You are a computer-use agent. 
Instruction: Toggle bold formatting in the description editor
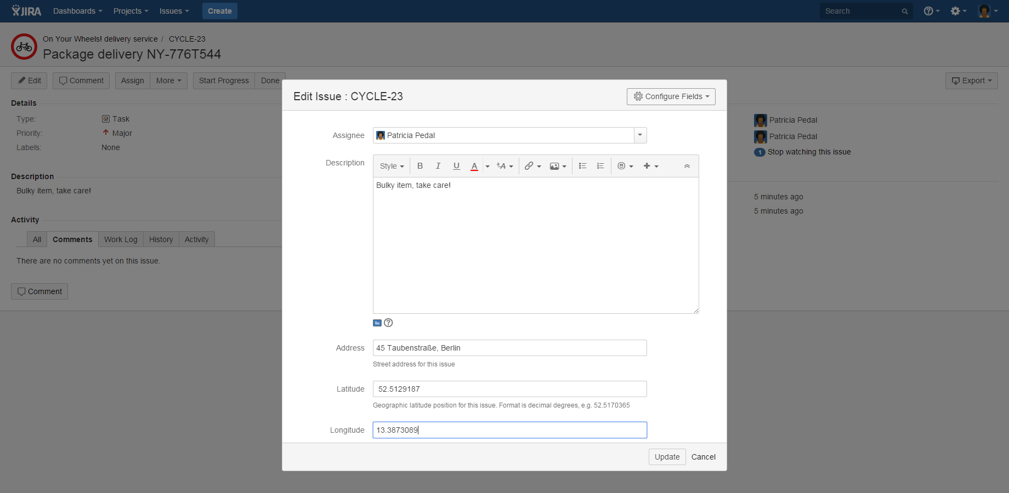point(420,165)
